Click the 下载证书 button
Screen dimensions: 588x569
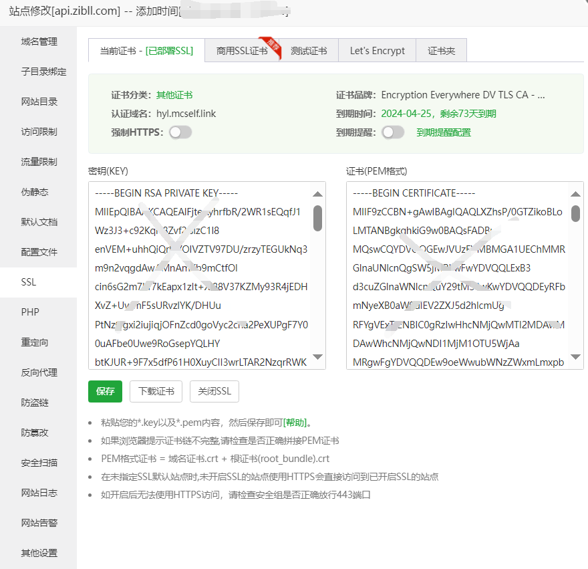point(156,391)
